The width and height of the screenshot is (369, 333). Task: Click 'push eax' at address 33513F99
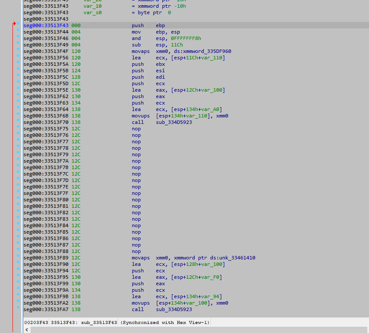(x=148, y=284)
